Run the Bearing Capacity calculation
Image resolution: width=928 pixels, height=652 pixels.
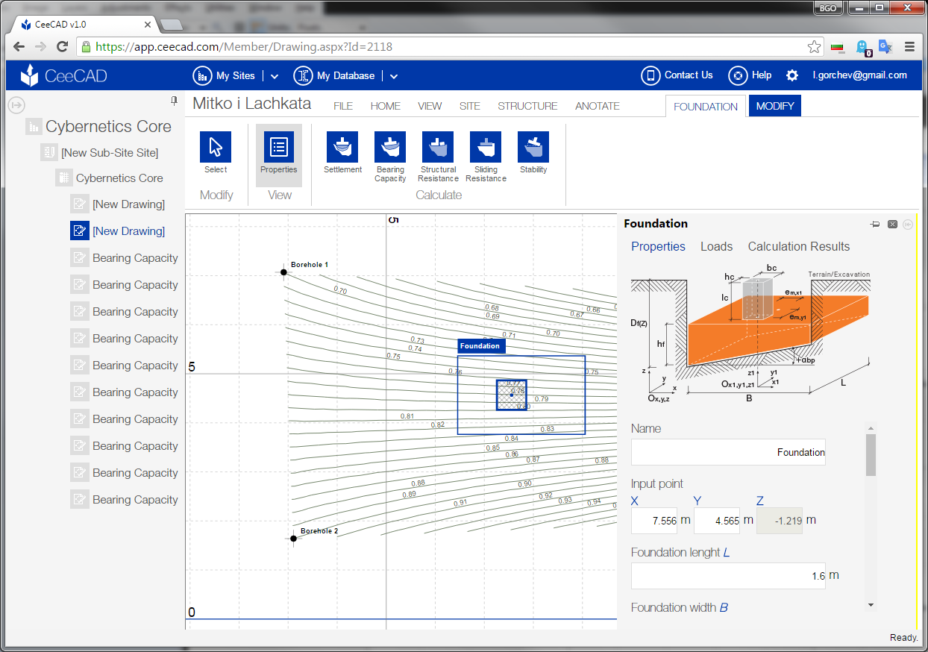pyautogui.click(x=390, y=157)
